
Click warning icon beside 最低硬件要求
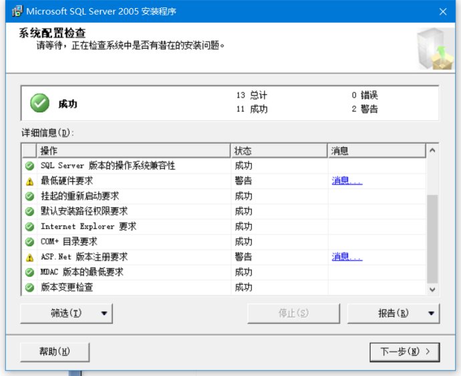pos(29,181)
